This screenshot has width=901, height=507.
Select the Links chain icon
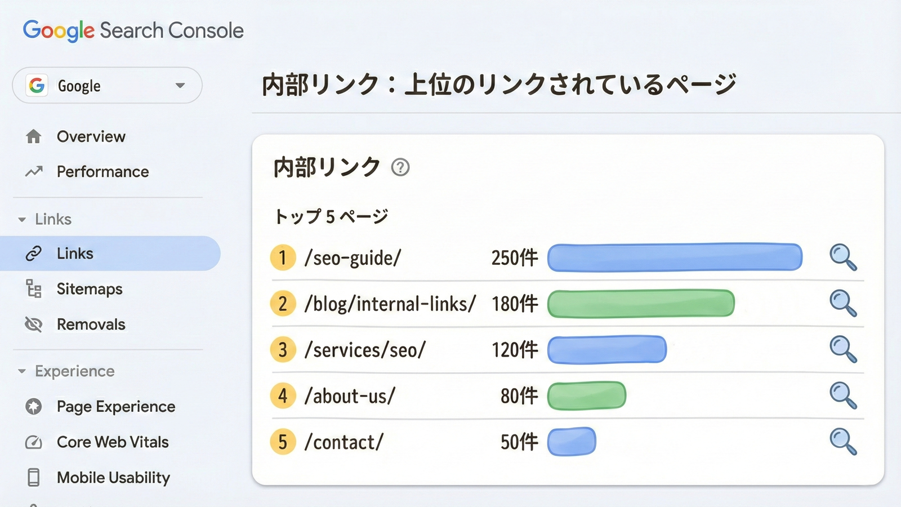tap(34, 253)
